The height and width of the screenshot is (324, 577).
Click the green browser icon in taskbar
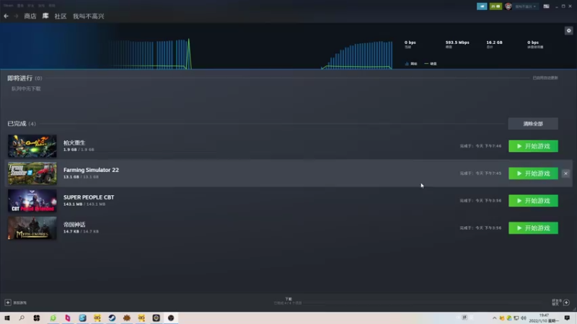[53, 318]
